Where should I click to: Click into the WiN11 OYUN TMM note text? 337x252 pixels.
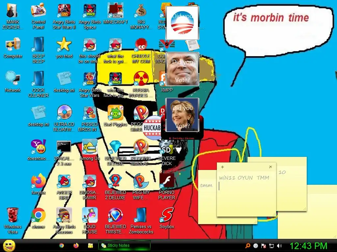coord(244,178)
